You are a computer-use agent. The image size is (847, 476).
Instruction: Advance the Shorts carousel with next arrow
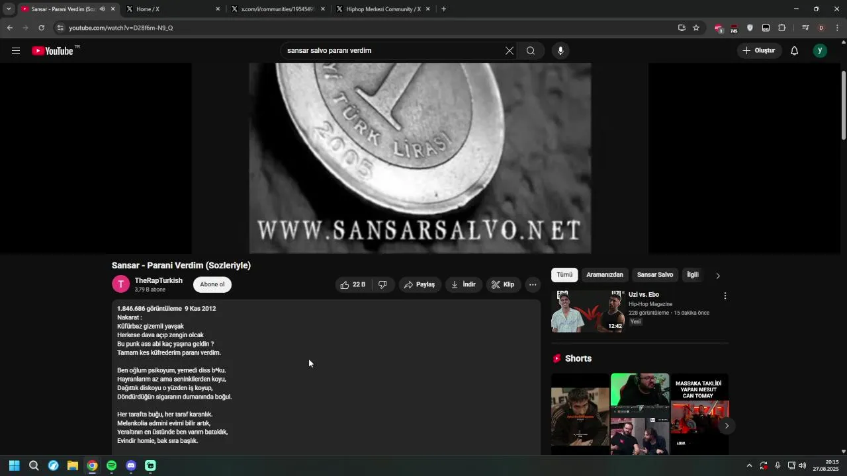pos(727,426)
